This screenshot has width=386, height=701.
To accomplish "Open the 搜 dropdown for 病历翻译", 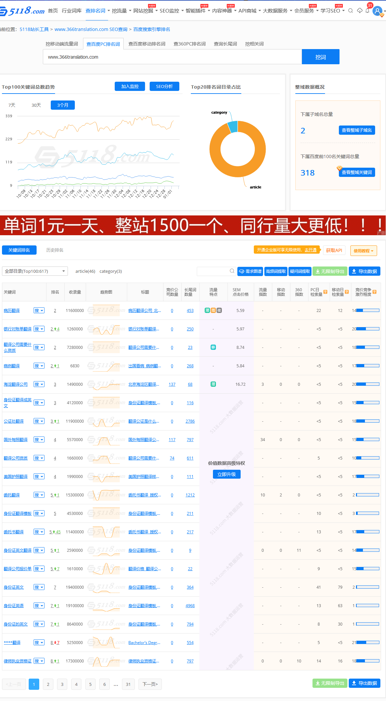I will click(x=39, y=310).
